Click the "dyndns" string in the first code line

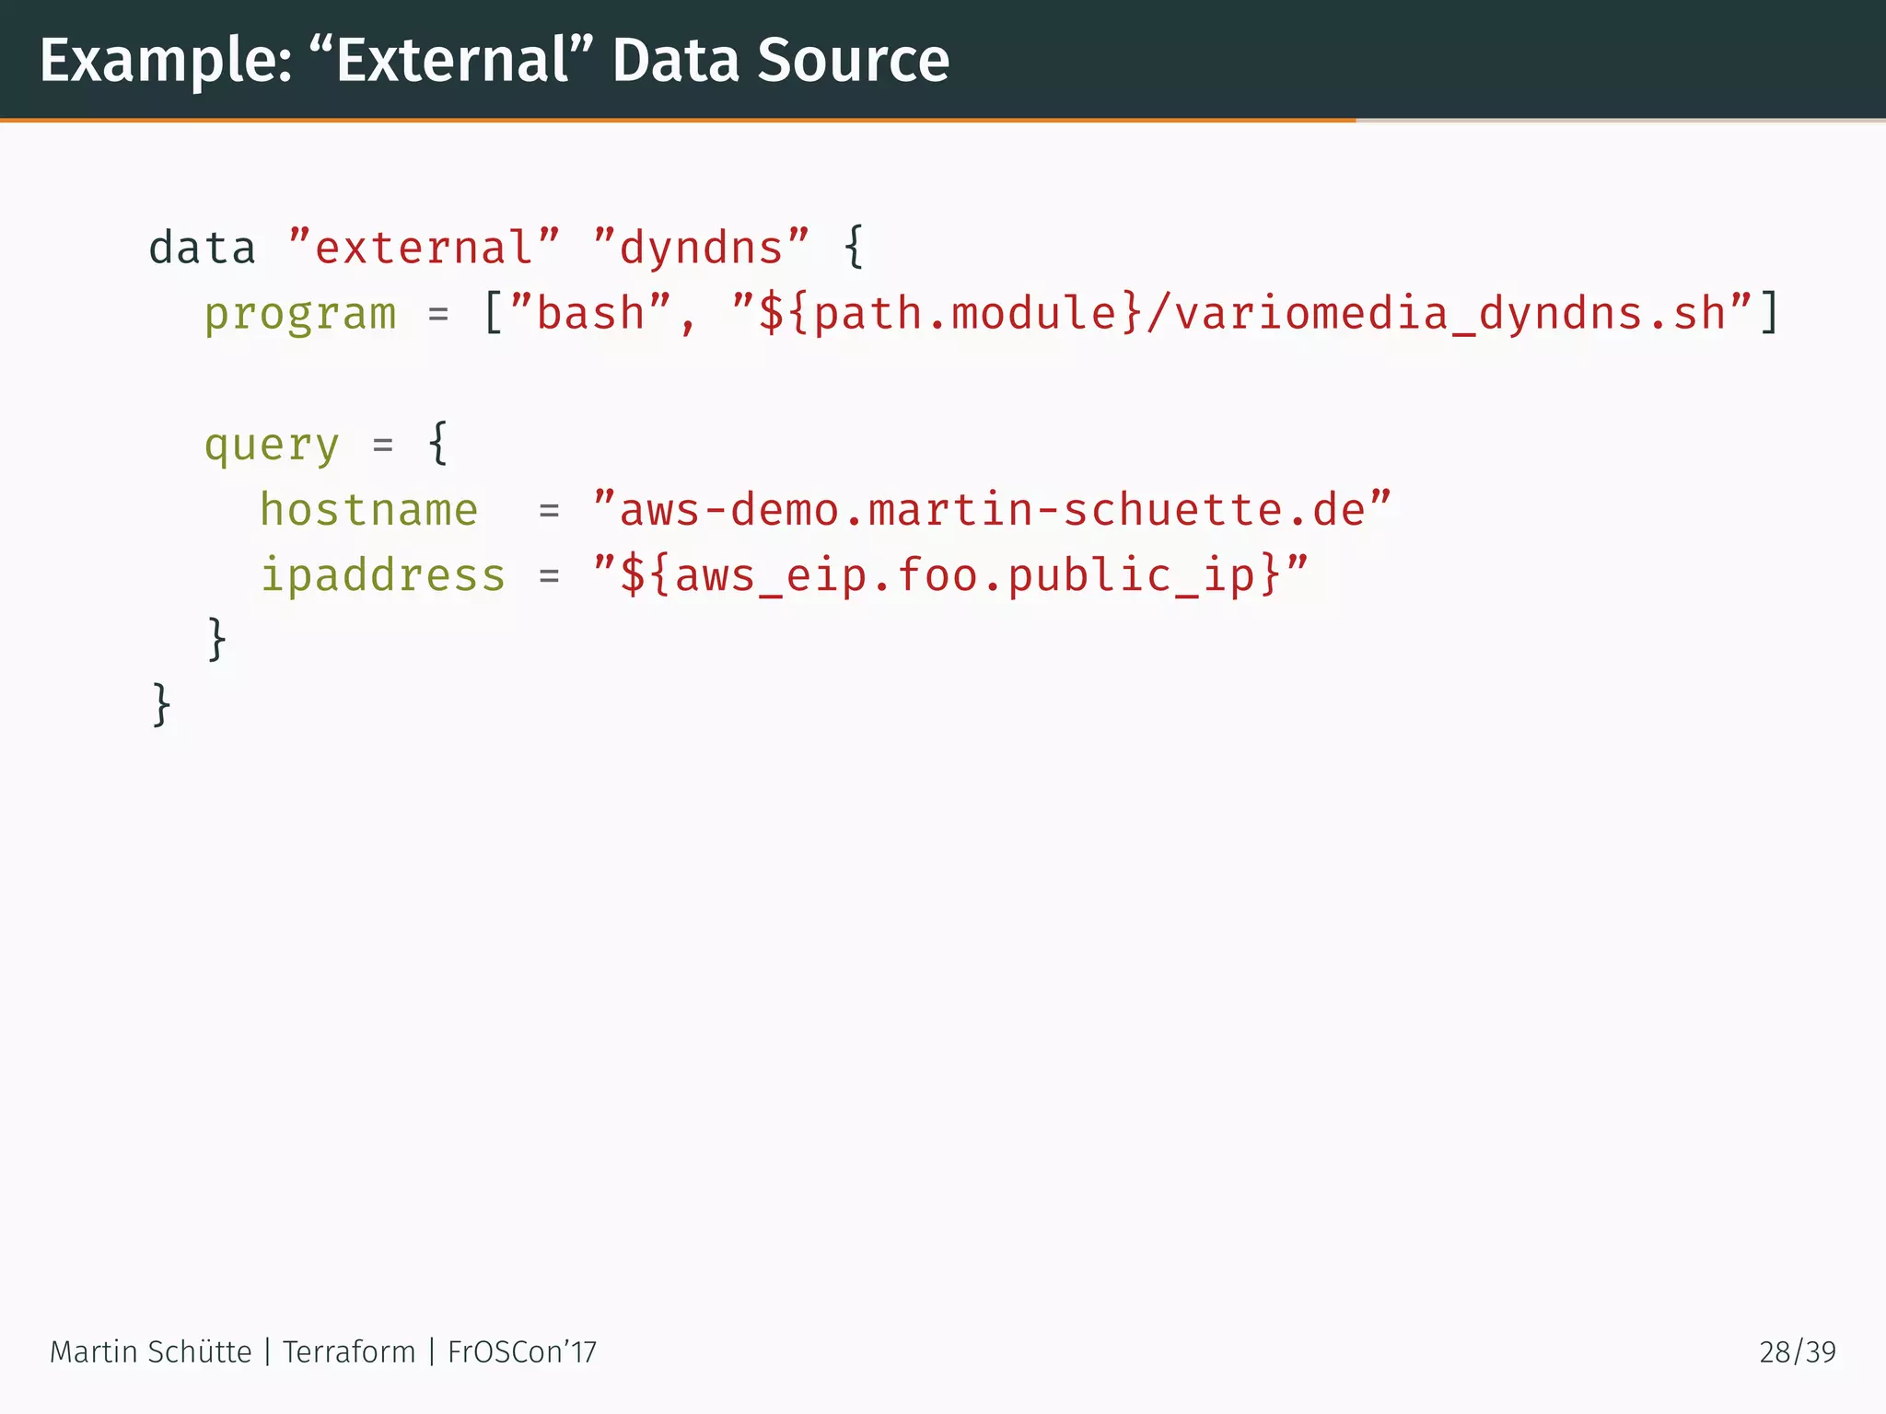pos(701,249)
